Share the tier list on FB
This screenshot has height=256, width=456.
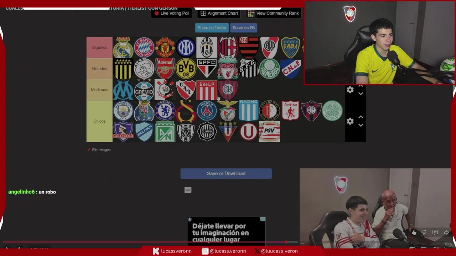click(x=244, y=28)
